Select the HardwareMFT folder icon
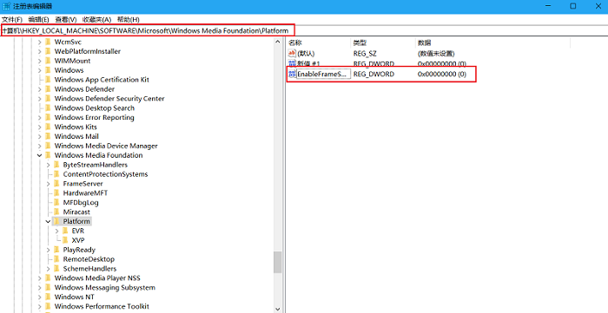Image resolution: width=608 pixels, height=313 pixels. point(56,193)
